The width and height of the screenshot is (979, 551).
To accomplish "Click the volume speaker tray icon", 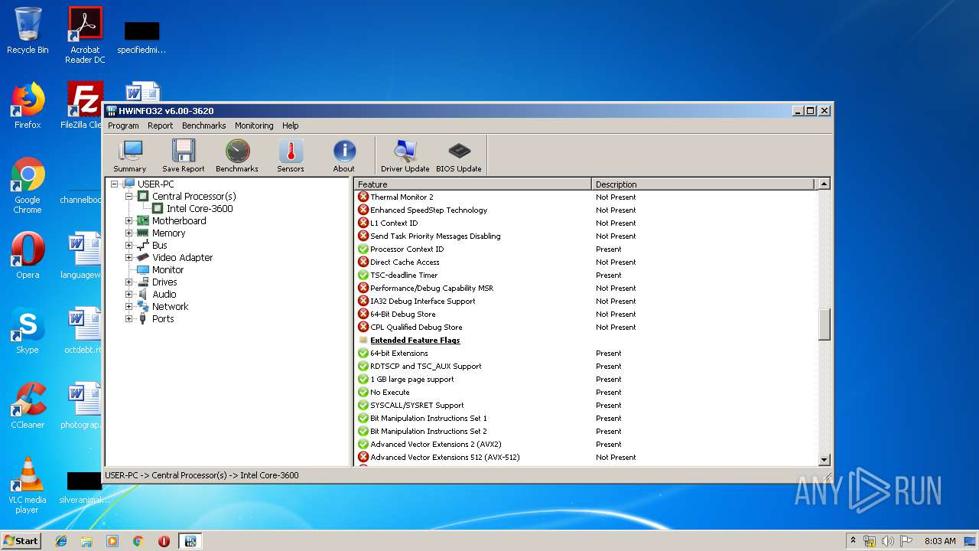I will 888,541.
